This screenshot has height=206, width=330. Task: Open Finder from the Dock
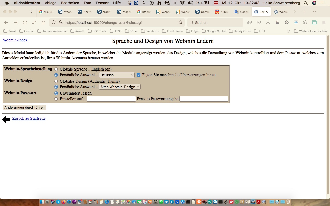pos(42,202)
